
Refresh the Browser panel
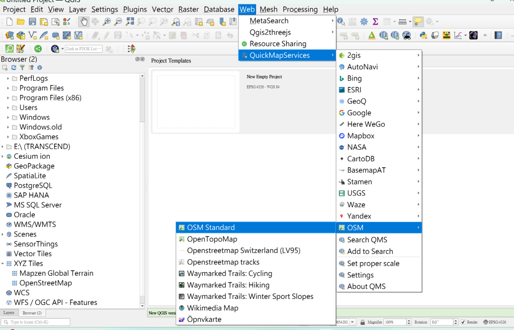pos(14,68)
